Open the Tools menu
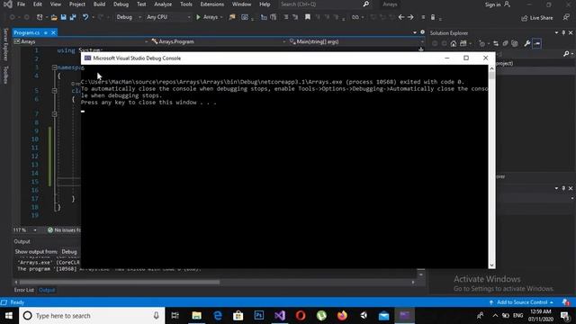This screenshot has height=324, width=576. (x=186, y=4)
